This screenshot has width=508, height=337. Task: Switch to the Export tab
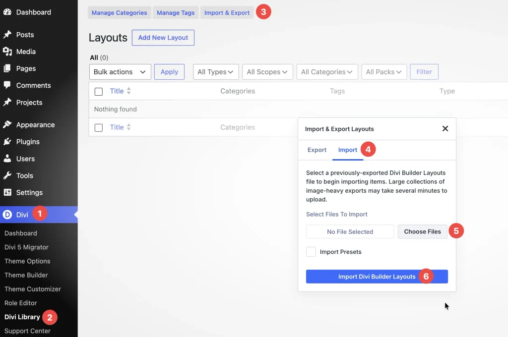coord(317,150)
